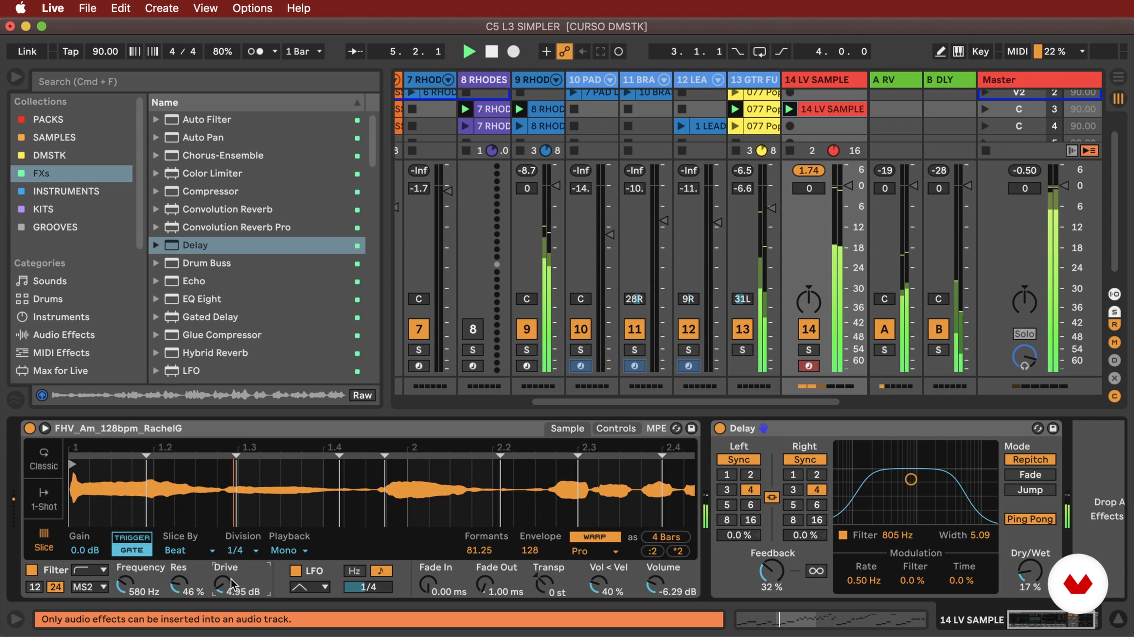Collapse the browser with top-left arrow
The image size is (1134, 637).
pyautogui.click(x=16, y=77)
